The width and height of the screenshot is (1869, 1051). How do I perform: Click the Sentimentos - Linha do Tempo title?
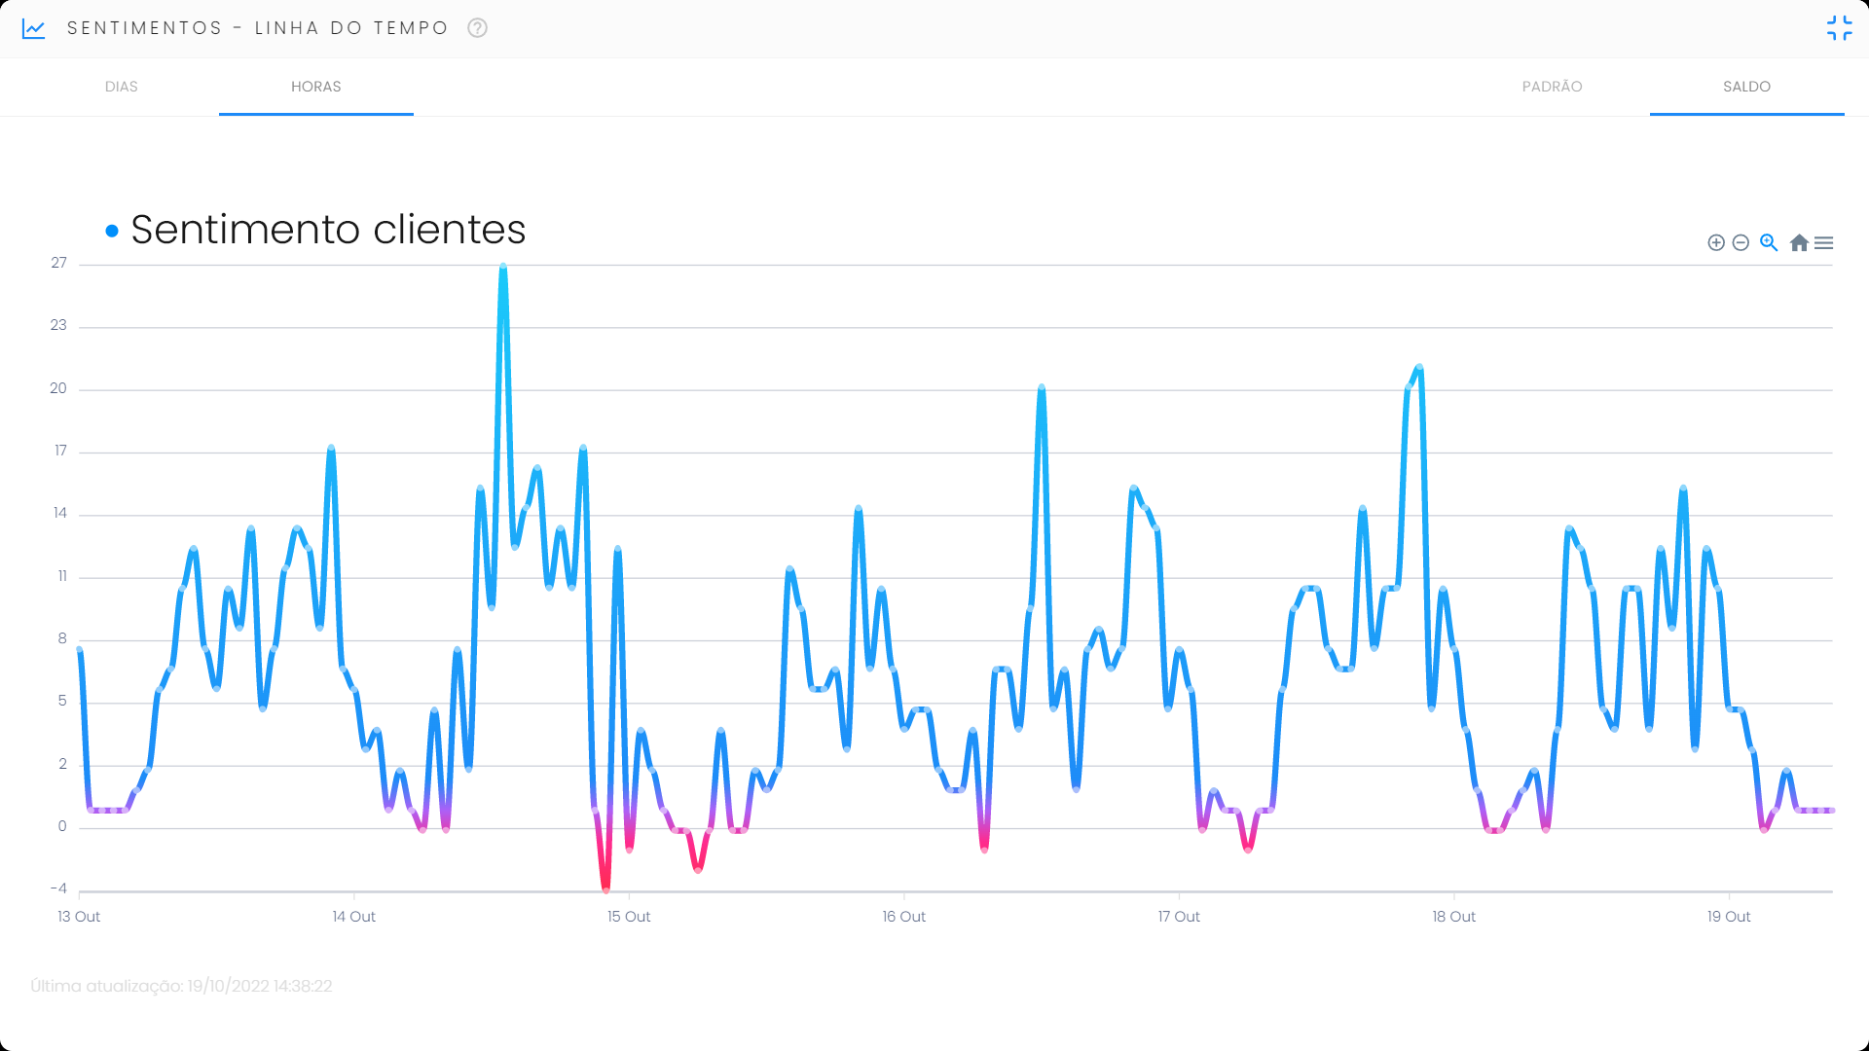[257, 28]
